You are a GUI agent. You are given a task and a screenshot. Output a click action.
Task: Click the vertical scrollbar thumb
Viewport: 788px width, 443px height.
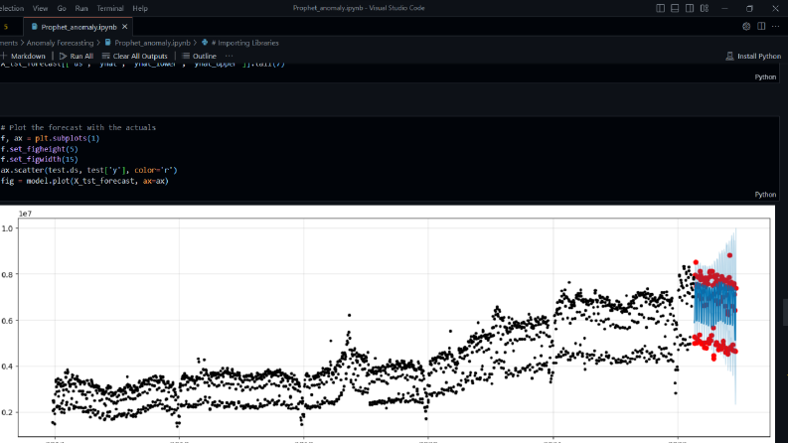pos(785,313)
